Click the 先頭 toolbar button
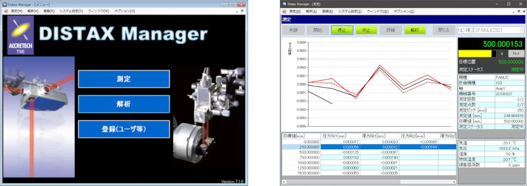Image resolution: width=527 pixels, height=186 pixels. (293, 30)
